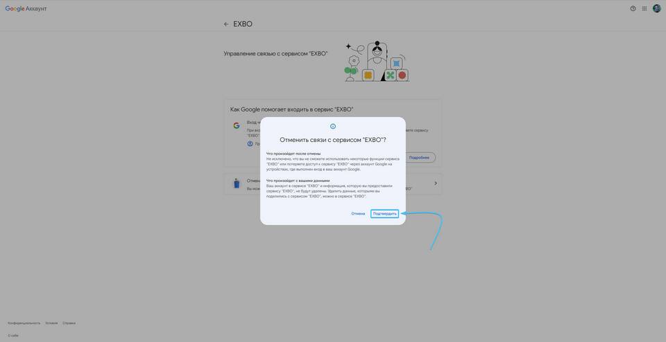
Task: Go back using the arrow beside EXBO
Action: pos(226,24)
